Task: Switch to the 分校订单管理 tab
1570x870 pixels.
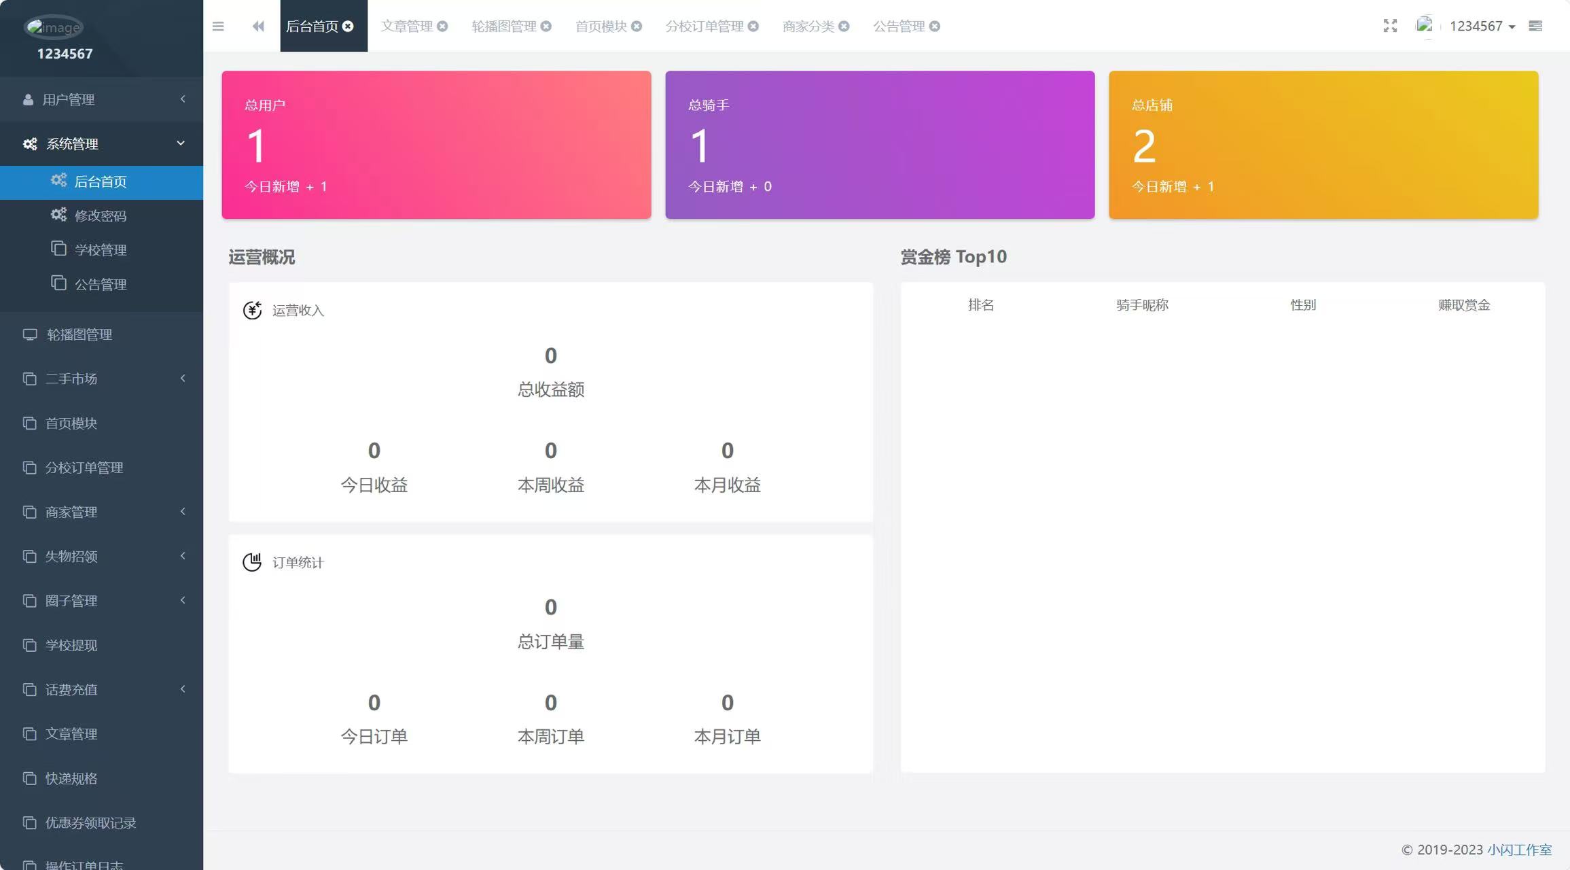Action: point(704,27)
